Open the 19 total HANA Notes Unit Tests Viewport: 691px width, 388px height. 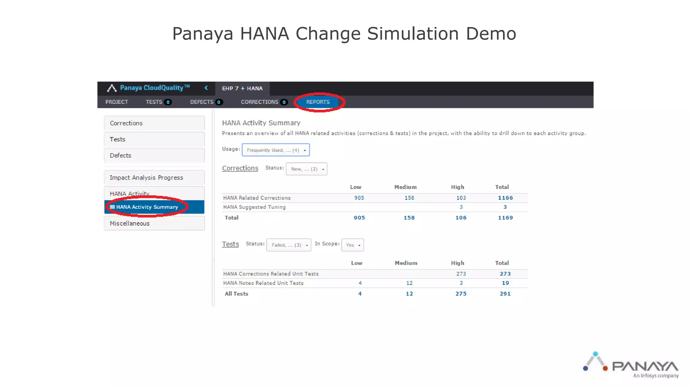click(x=505, y=283)
